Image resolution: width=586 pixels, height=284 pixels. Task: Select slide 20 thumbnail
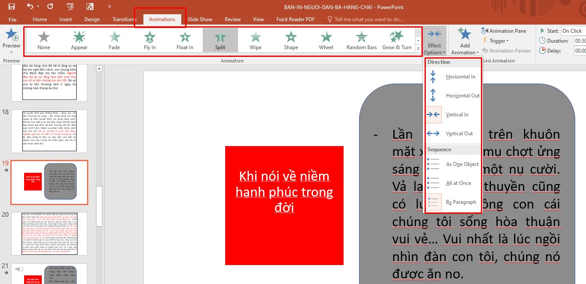[49, 234]
